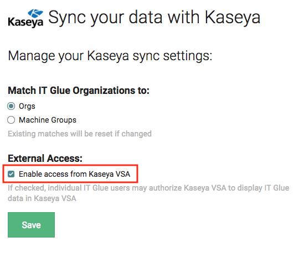
Task: Click the "External Access:" section label
Action: (45, 159)
